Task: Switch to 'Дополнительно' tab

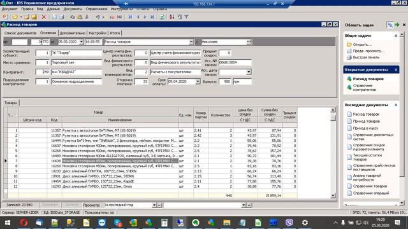Action: [72, 33]
